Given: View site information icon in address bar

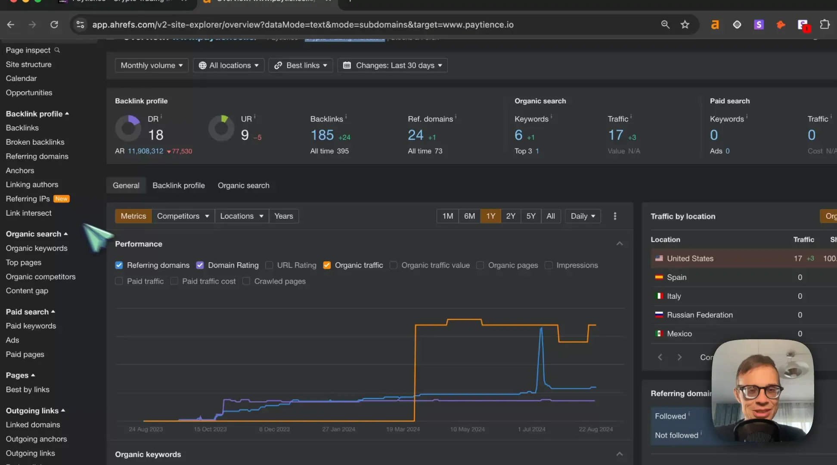Looking at the screenshot, I should tap(81, 25).
